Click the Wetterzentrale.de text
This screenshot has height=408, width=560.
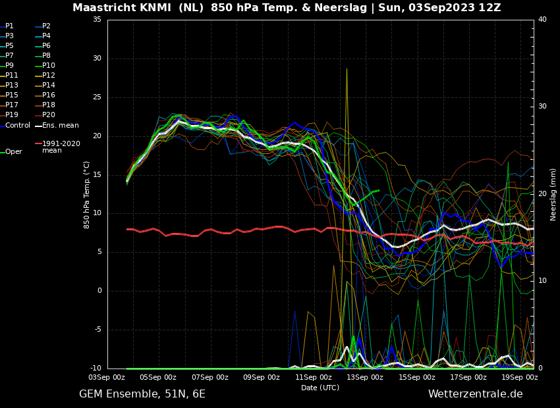click(x=475, y=394)
